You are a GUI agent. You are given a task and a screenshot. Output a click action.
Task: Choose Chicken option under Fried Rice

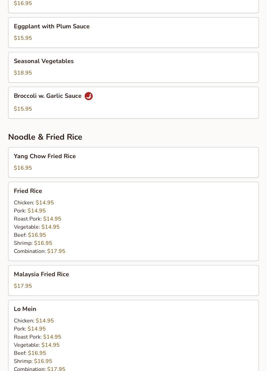[34, 203]
